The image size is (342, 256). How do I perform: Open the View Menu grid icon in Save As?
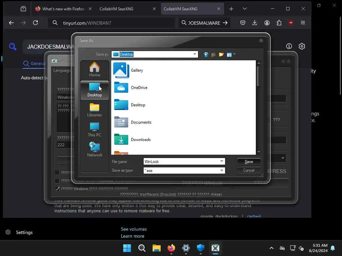229,55
